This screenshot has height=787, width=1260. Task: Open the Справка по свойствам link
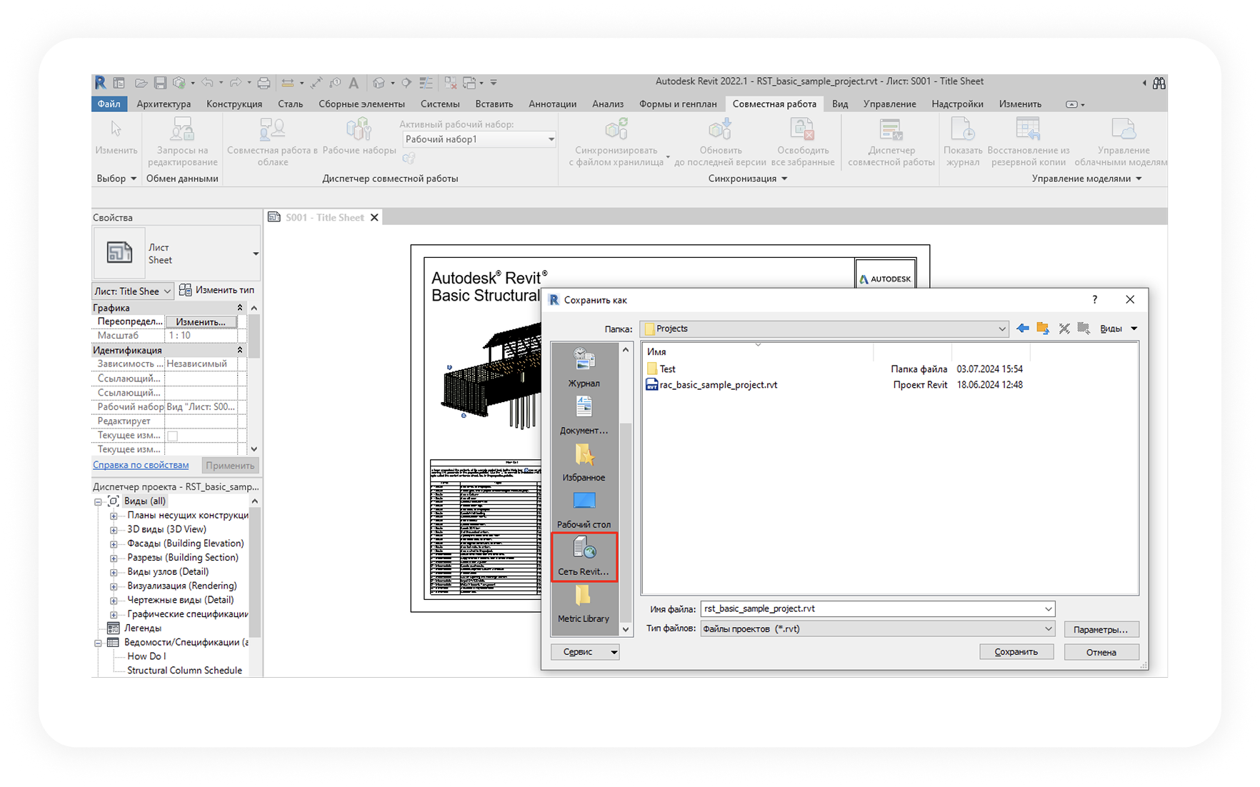(x=141, y=465)
